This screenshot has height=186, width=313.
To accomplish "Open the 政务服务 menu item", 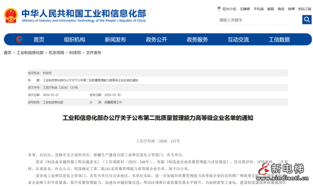I will (197, 40).
